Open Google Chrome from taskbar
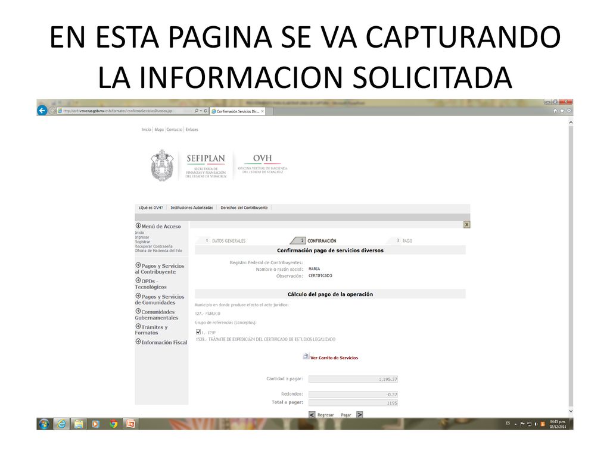Viewport: 610px width, 457px height. coord(113,424)
